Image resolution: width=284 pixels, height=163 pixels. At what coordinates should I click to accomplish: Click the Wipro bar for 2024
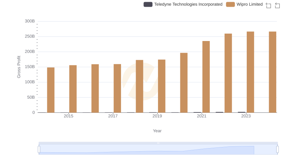(273, 72)
